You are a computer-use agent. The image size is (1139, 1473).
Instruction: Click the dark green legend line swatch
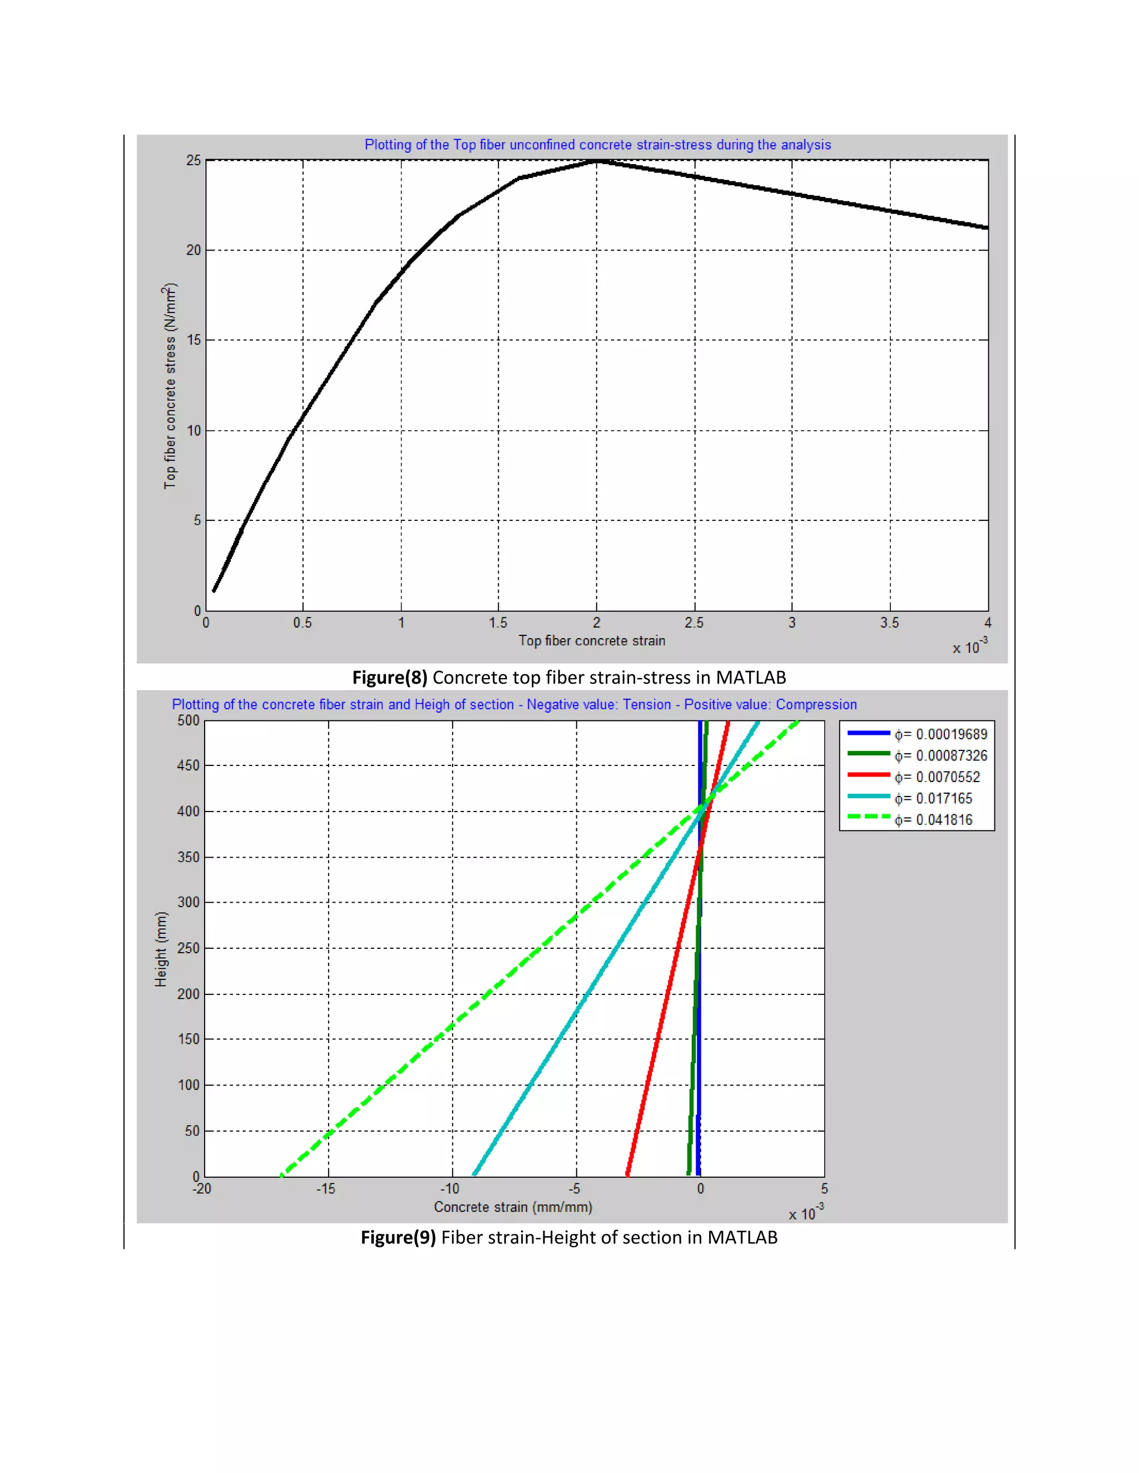(x=869, y=754)
